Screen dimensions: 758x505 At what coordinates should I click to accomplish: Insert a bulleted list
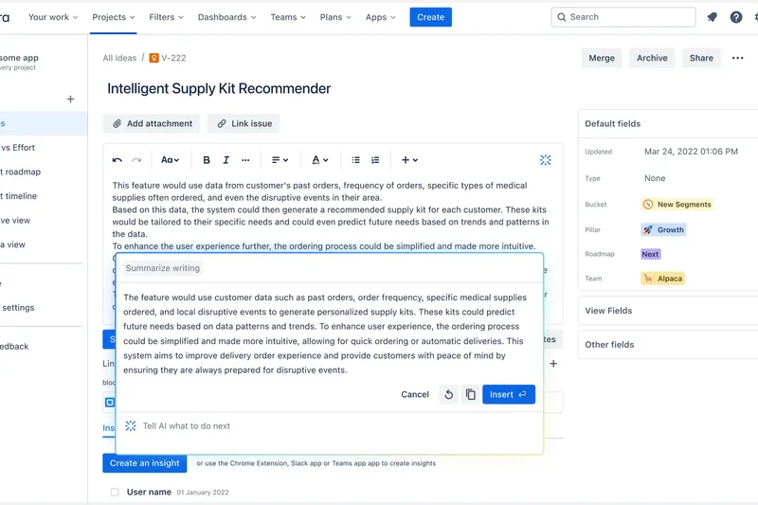(356, 160)
